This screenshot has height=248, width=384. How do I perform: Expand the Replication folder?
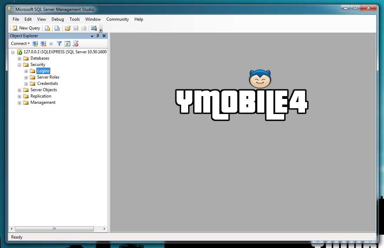click(x=19, y=96)
